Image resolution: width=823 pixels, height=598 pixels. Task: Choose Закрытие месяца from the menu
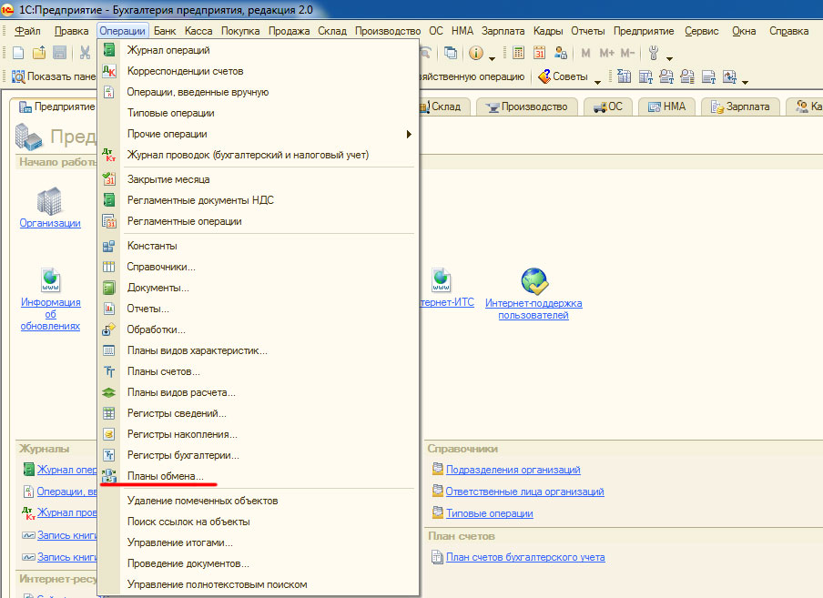[168, 179]
